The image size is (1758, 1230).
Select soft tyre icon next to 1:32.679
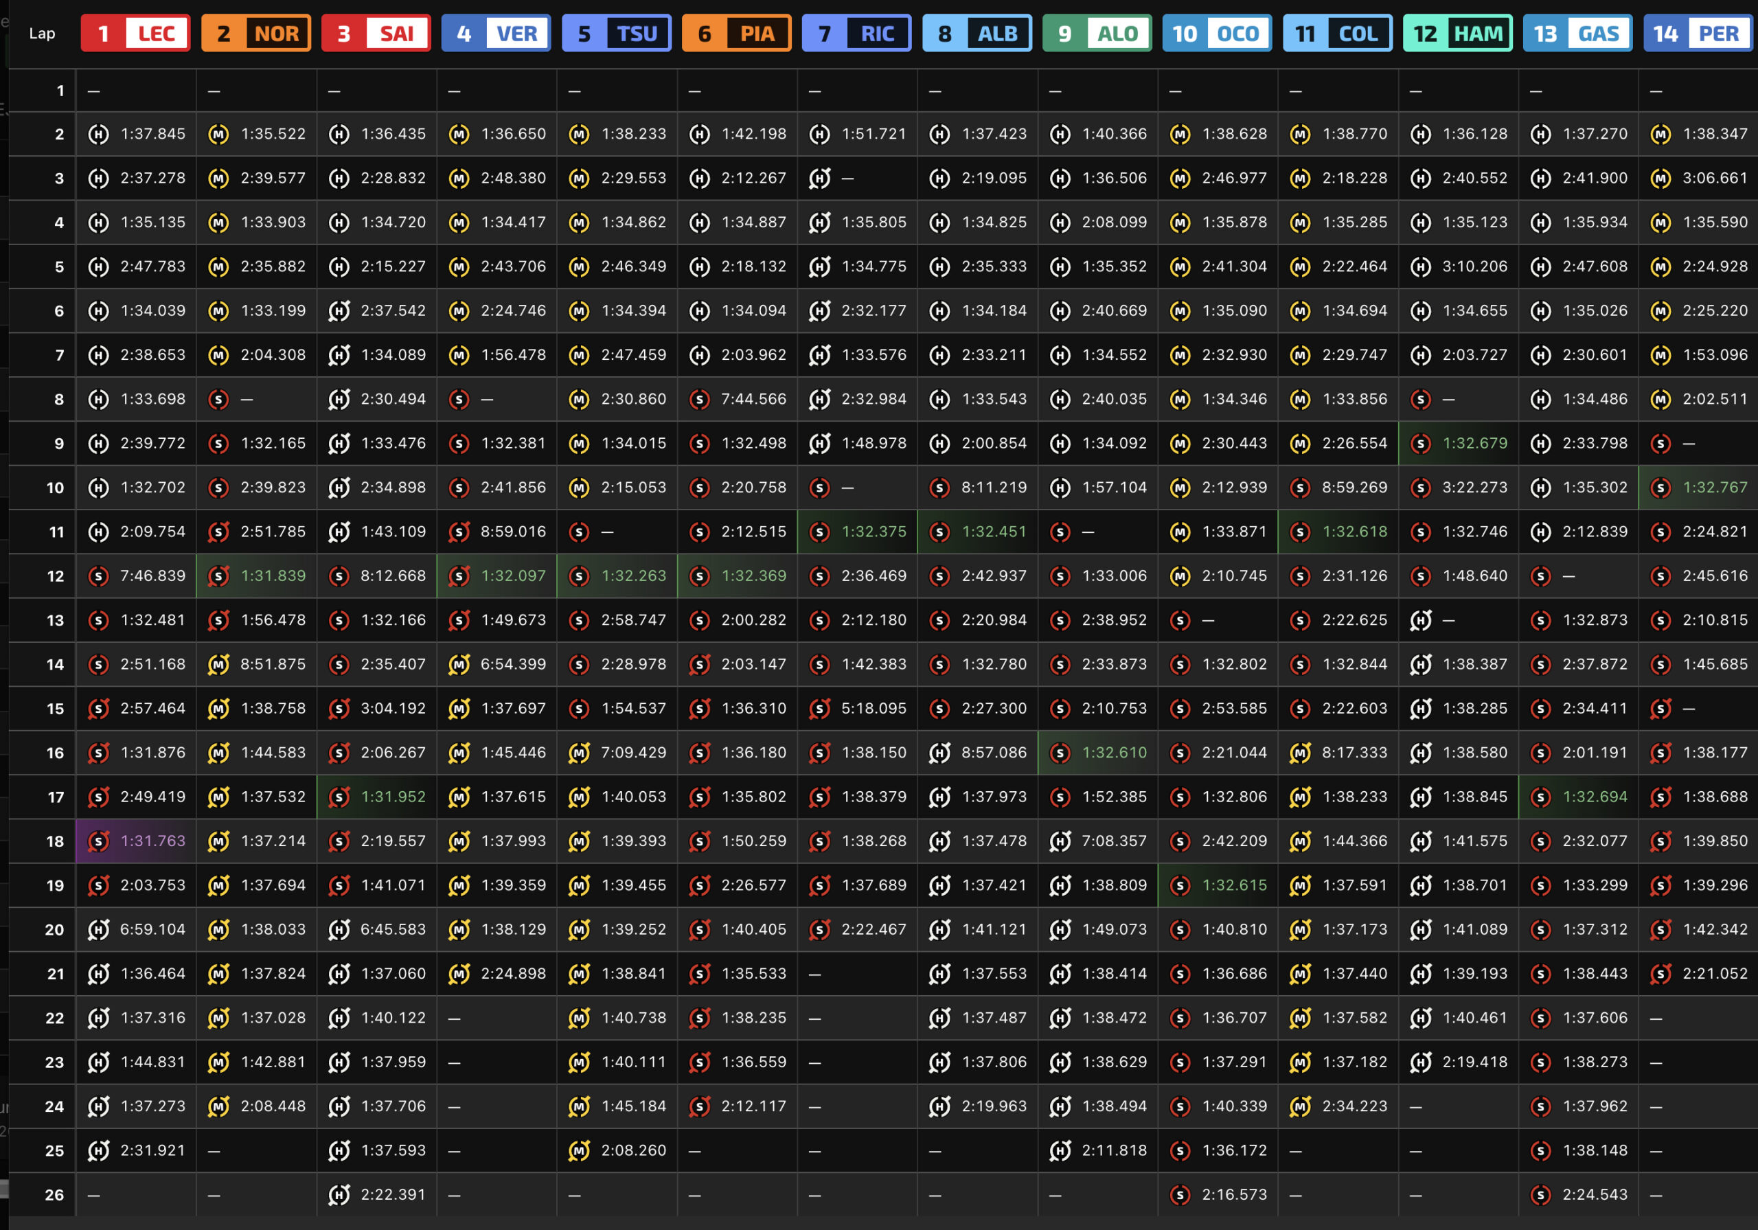tap(1421, 444)
